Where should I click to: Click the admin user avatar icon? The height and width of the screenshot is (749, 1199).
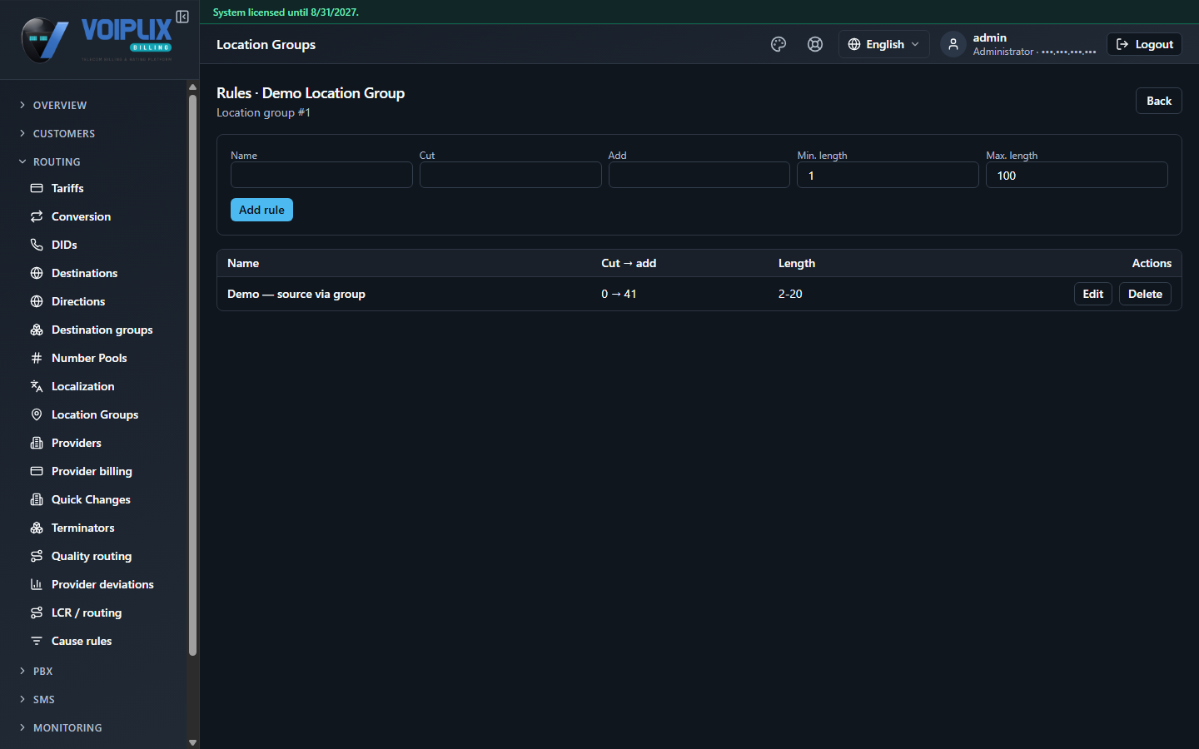click(953, 44)
